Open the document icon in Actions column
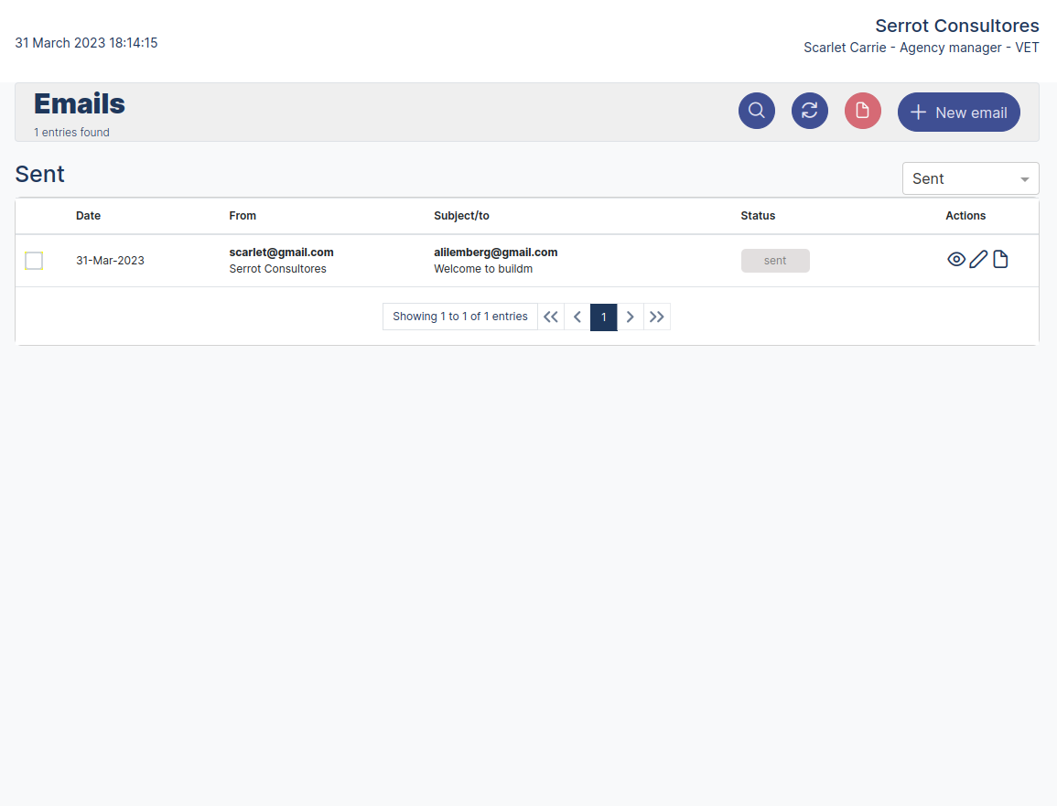This screenshot has height=806, width=1057. [x=1000, y=259]
